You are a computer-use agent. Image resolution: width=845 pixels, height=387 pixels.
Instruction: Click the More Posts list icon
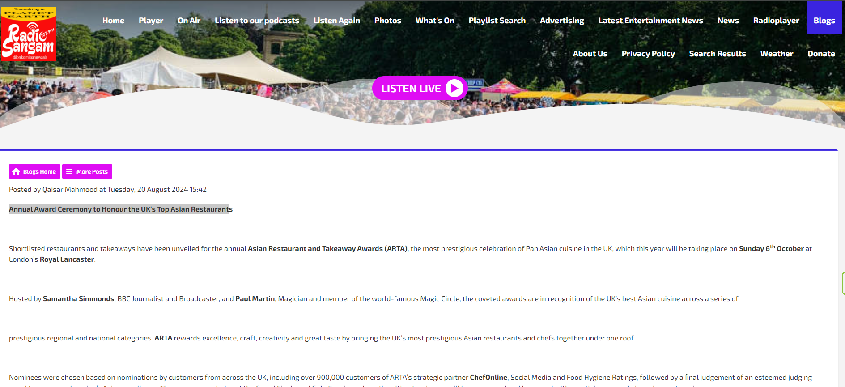click(x=69, y=171)
